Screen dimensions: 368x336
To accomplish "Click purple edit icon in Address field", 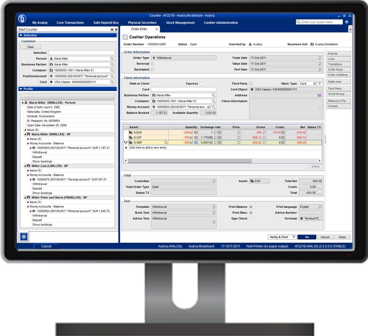I will [x=319, y=95].
